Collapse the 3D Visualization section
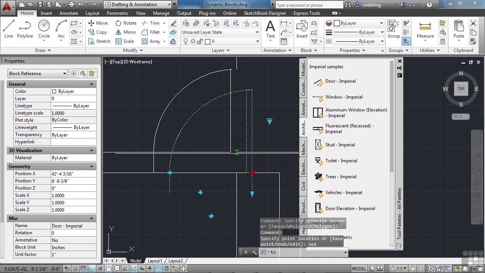485x273 pixels. tap(91, 151)
